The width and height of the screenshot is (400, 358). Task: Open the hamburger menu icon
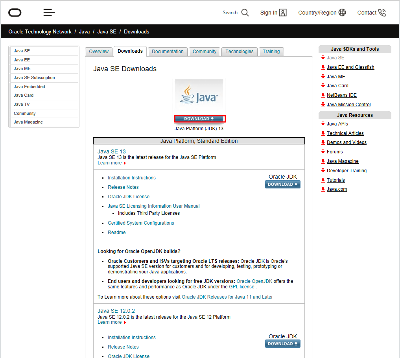[49, 13]
